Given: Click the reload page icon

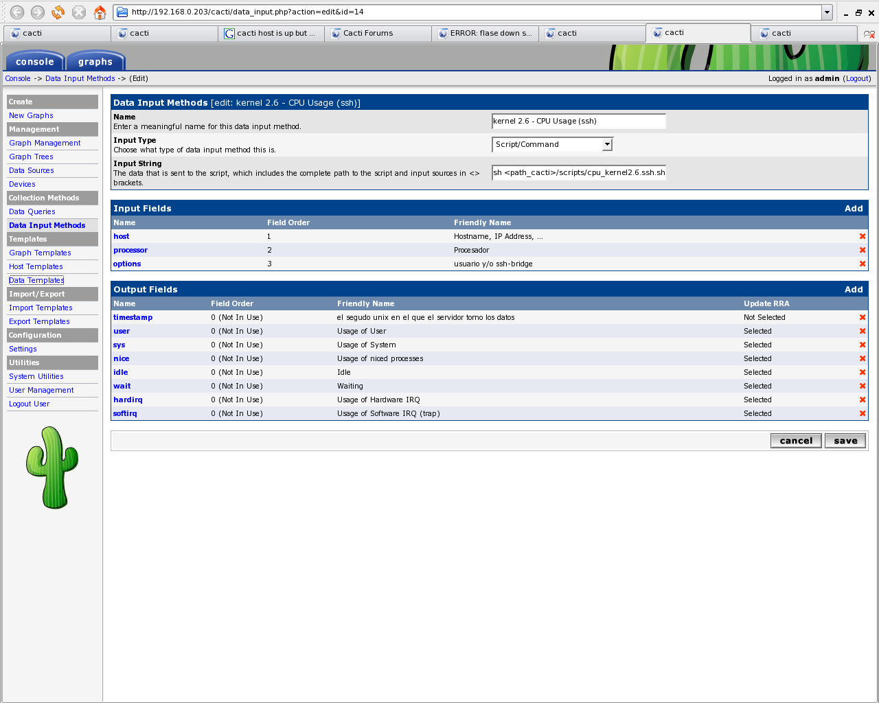Looking at the screenshot, I should pyautogui.click(x=58, y=12).
